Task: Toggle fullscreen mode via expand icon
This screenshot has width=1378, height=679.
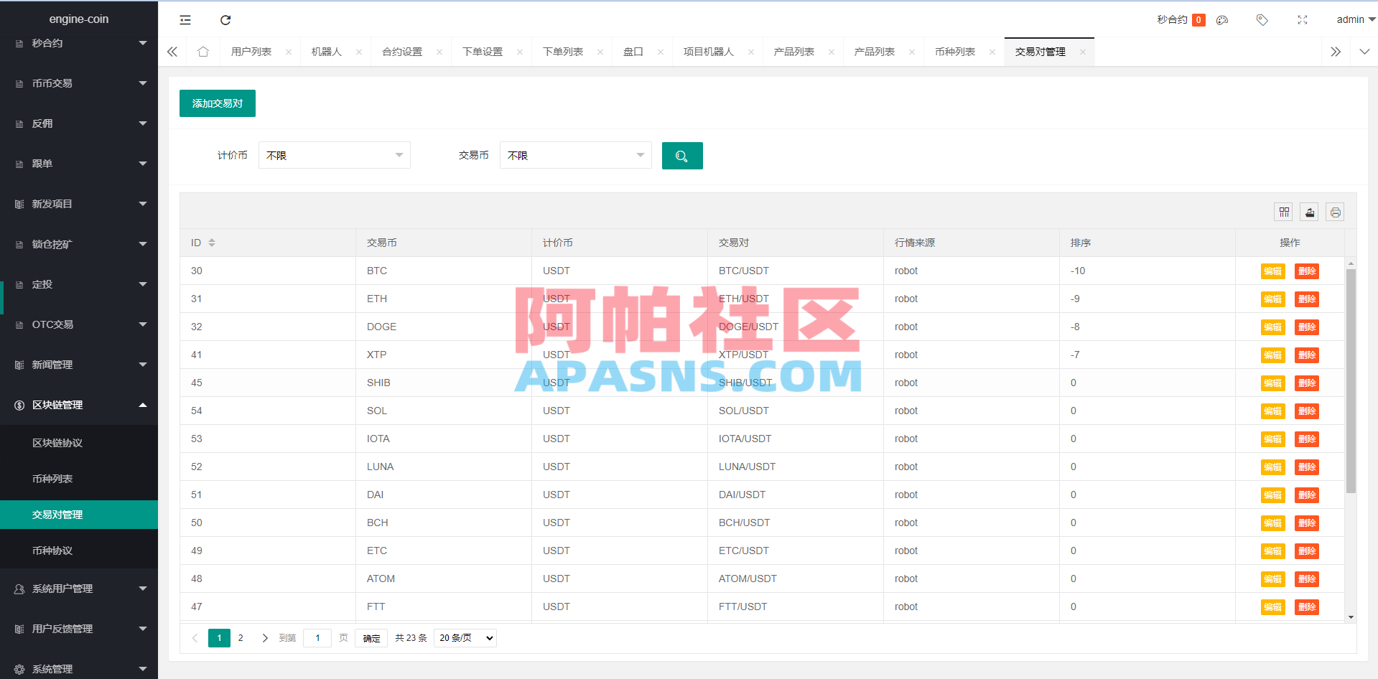Action: (x=1303, y=19)
